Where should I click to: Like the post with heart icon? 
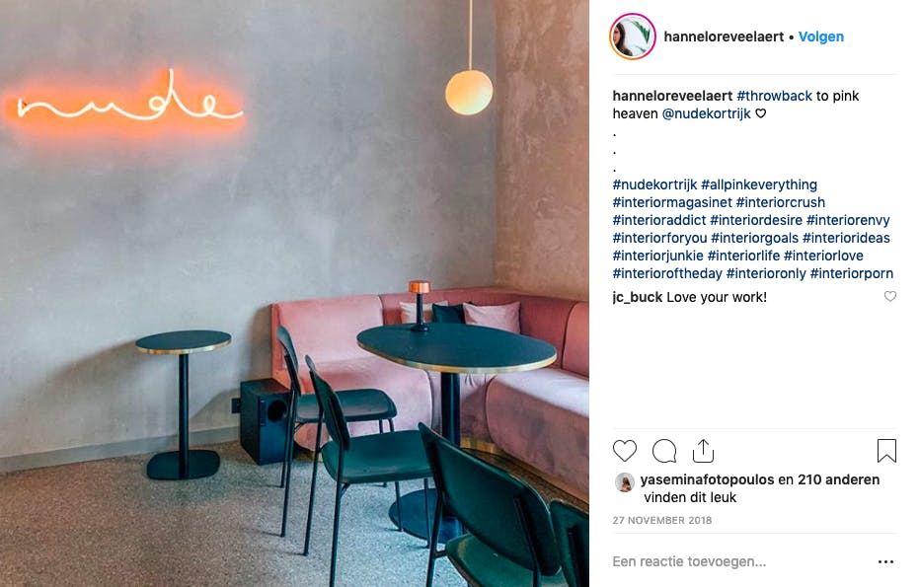pyautogui.click(x=624, y=451)
